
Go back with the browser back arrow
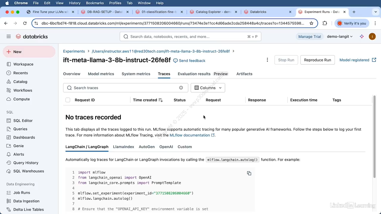6,23
